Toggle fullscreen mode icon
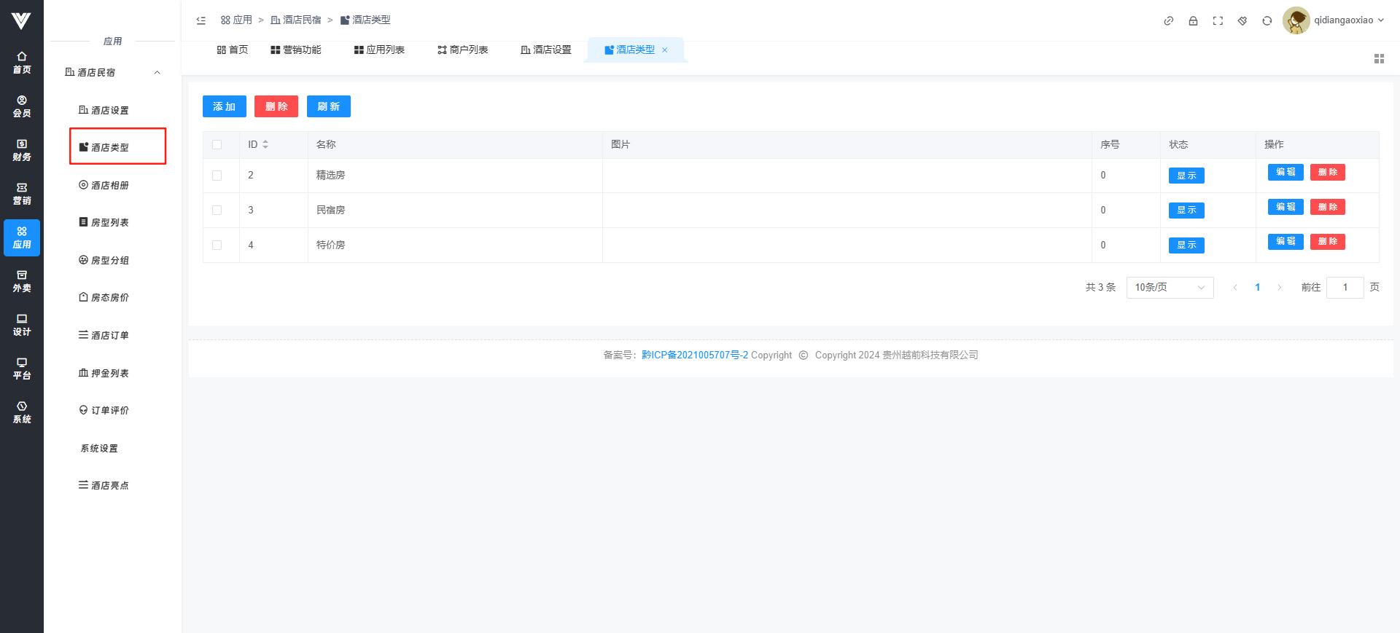This screenshot has width=1400, height=633. pos(1218,21)
